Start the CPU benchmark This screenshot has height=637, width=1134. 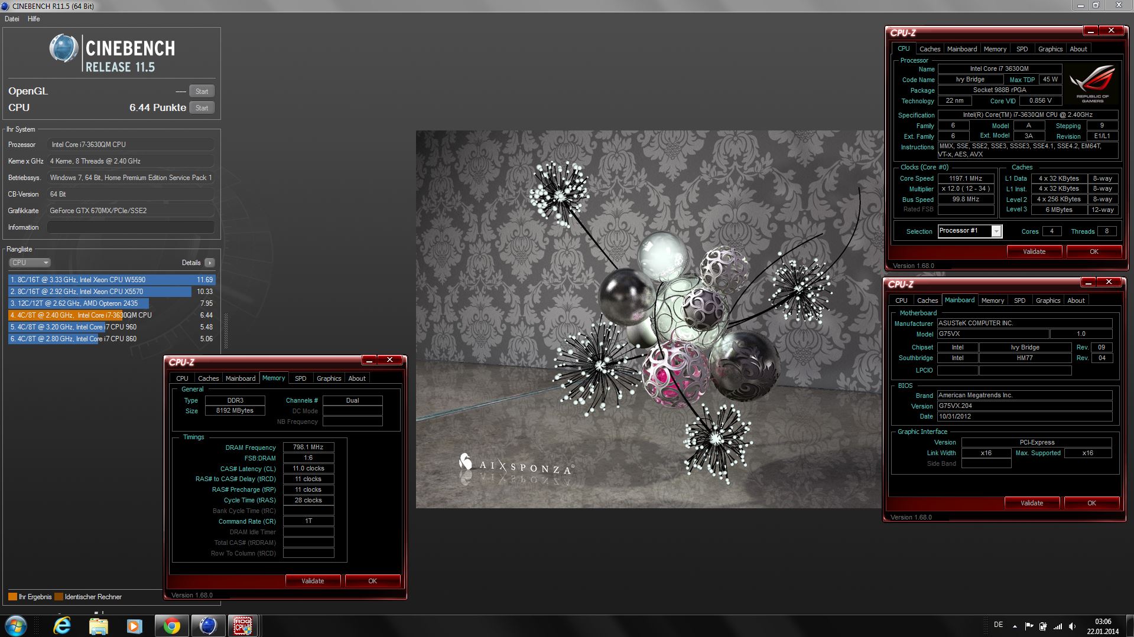tap(202, 108)
